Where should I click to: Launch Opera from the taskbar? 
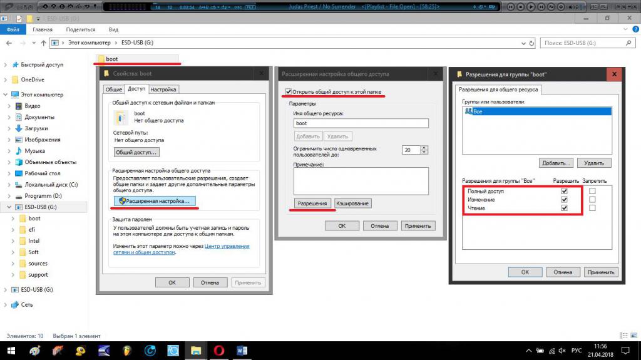218,351
